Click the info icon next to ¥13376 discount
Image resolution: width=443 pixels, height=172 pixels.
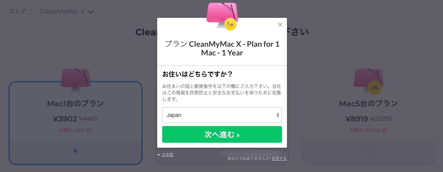[x=384, y=130]
